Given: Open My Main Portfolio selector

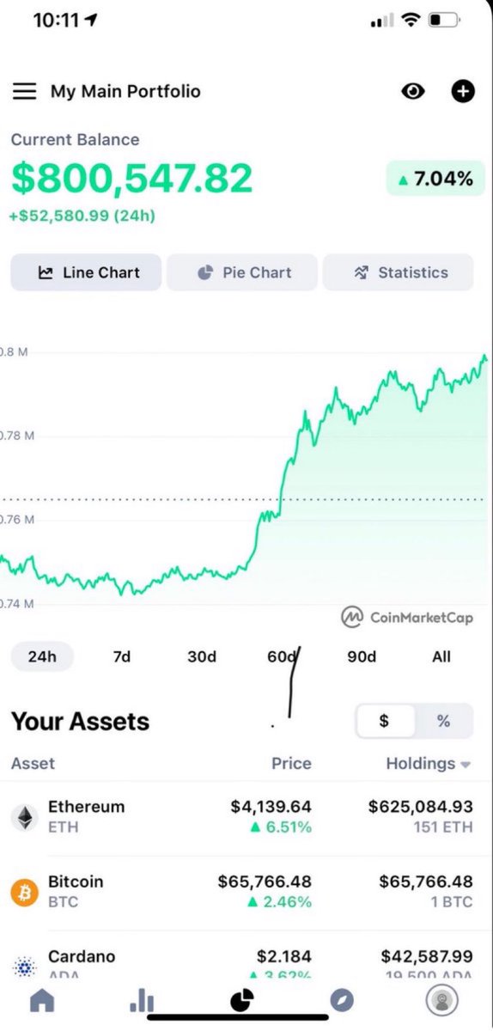Looking at the screenshot, I should pyautogui.click(x=125, y=91).
